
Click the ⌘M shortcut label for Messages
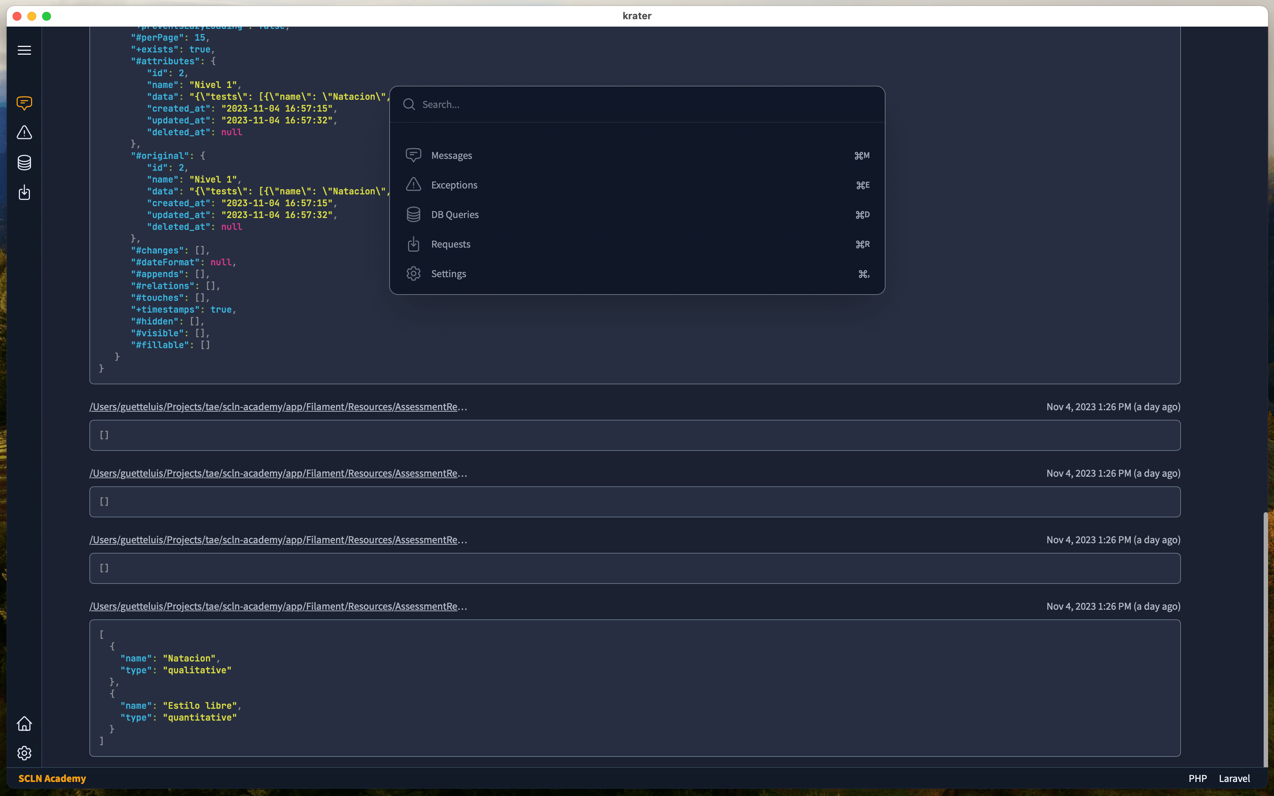862,155
